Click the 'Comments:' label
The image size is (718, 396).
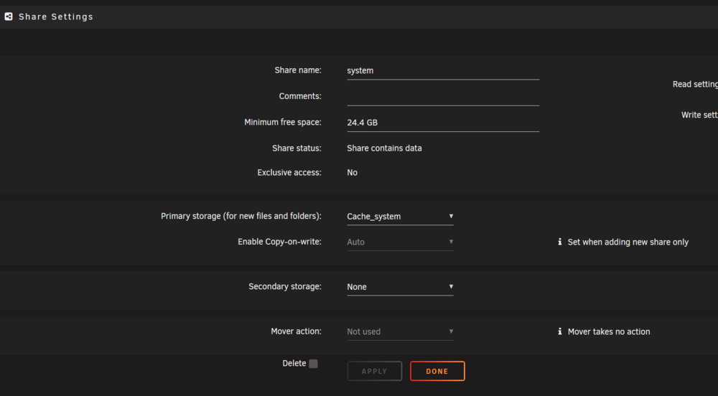(x=300, y=96)
